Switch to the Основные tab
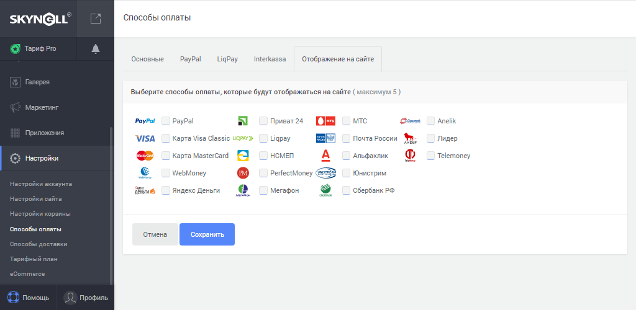This screenshot has height=310, width=636. pyautogui.click(x=147, y=60)
